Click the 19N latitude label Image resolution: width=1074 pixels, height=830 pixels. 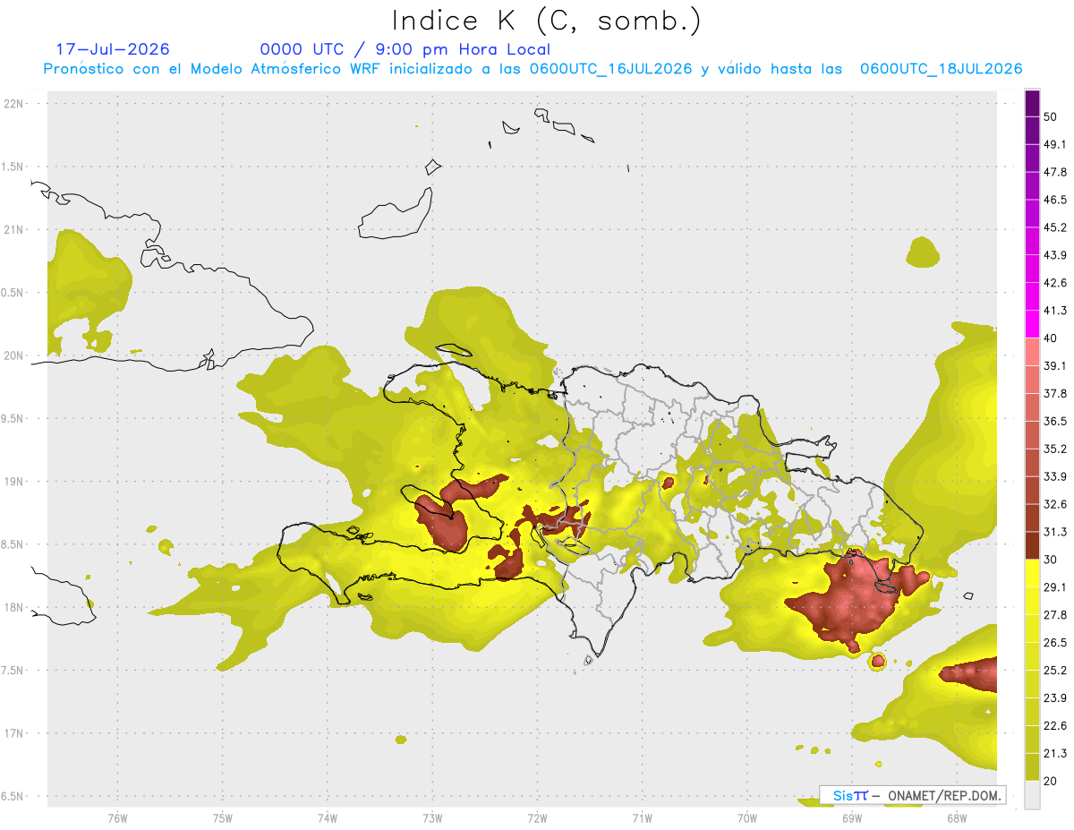tap(13, 481)
